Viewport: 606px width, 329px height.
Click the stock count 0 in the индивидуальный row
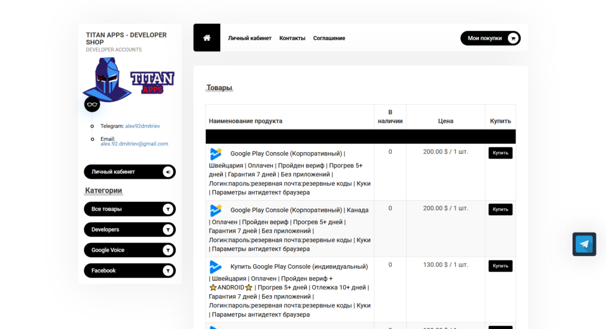pos(390,265)
